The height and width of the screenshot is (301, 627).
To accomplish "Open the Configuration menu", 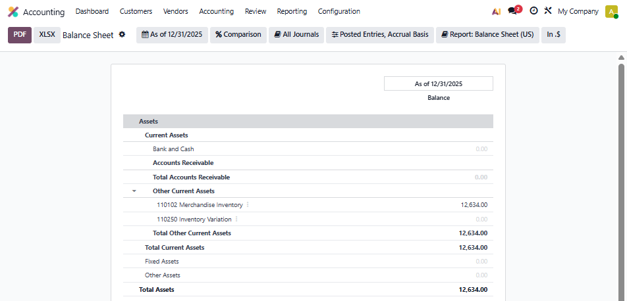I will (339, 11).
